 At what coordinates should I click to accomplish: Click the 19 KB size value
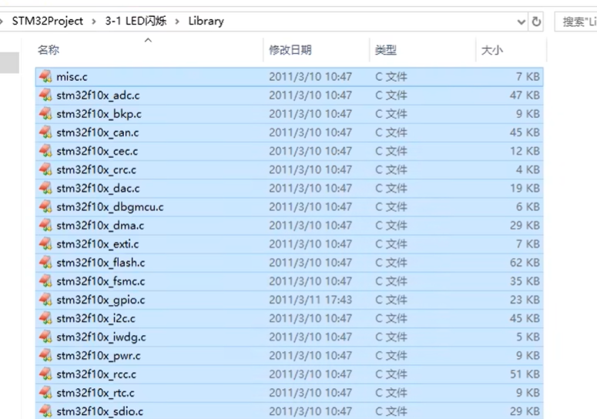[x=525, y=188]
